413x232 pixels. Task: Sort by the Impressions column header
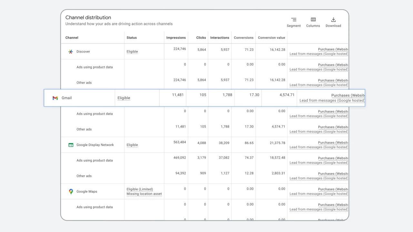176,38
